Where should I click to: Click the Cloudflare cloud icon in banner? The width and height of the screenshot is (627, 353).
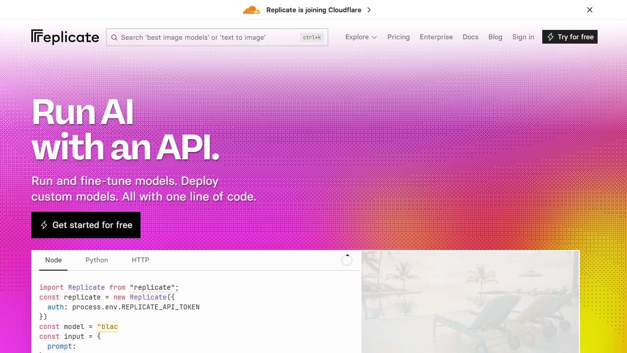(251, 10)
